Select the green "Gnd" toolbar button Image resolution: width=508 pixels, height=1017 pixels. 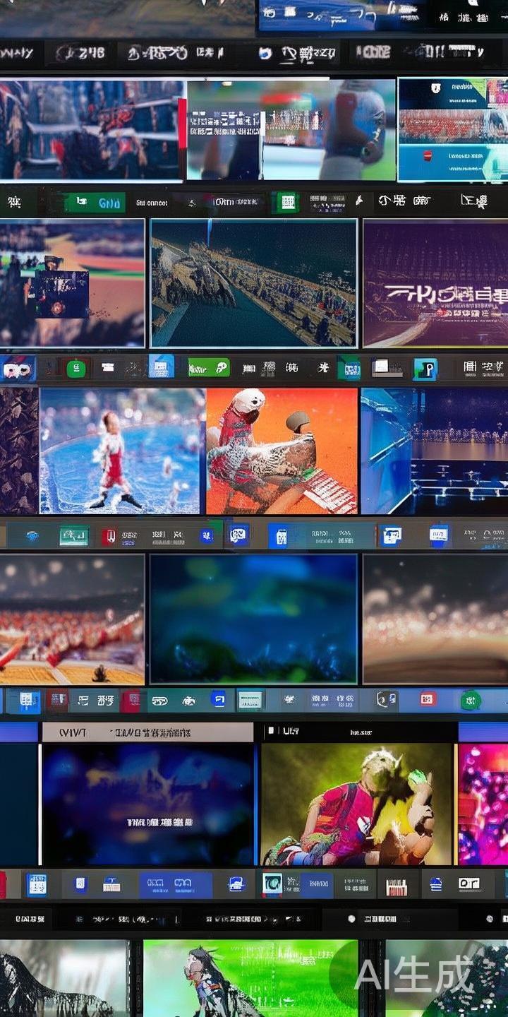tap(99, 203)
